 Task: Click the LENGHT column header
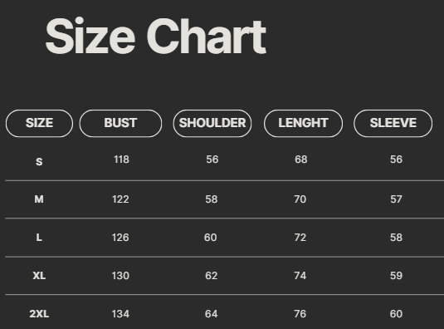pyautogui.click(x=303, y=123)
